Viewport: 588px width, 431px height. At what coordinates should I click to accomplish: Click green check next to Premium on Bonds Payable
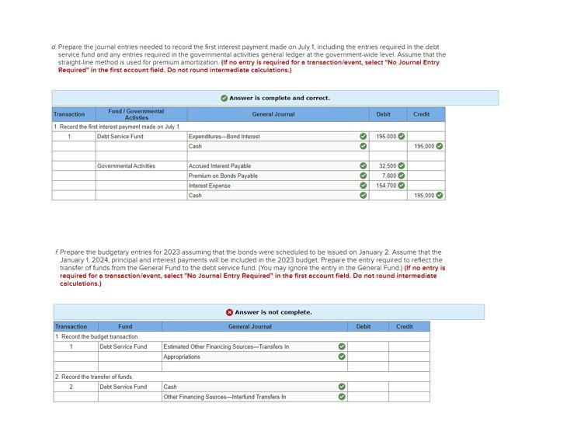pyautogui.click(x=363, y=176)
